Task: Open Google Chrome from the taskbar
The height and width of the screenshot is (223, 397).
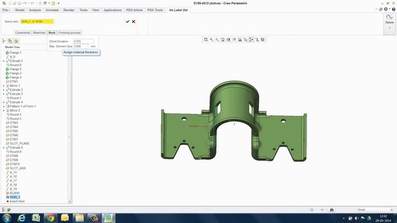Action: [50, 218]
